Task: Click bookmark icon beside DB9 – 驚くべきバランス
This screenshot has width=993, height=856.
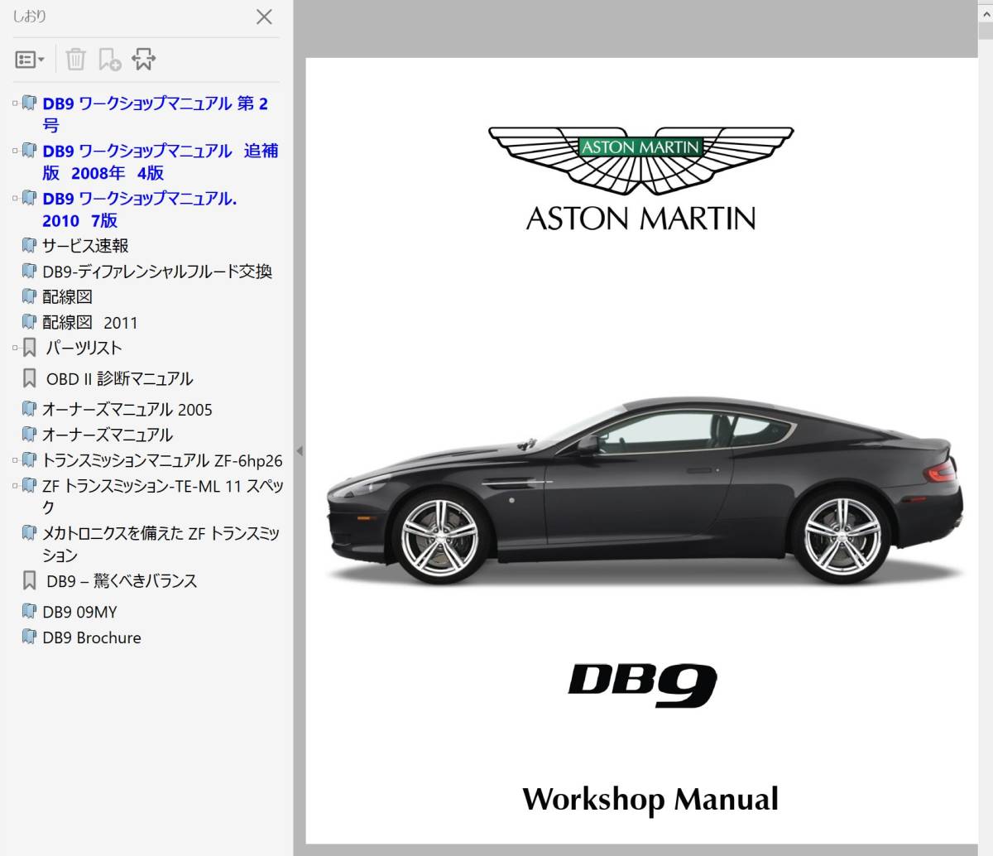Action: (x=29, y=581)
